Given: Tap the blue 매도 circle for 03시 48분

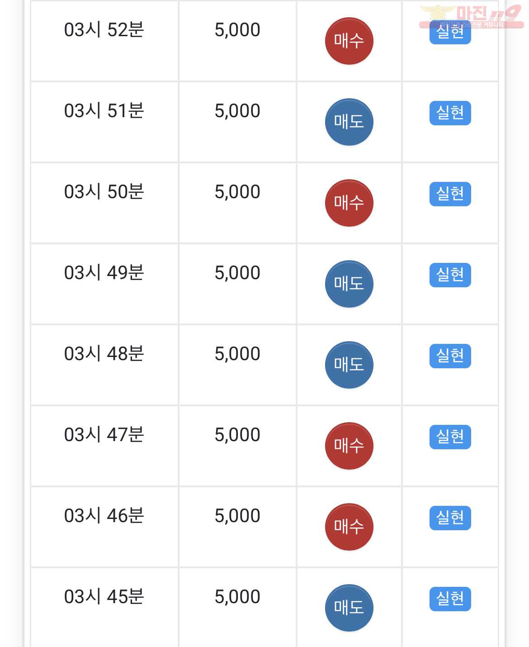Looking at the screenshot, I should 349,365.
